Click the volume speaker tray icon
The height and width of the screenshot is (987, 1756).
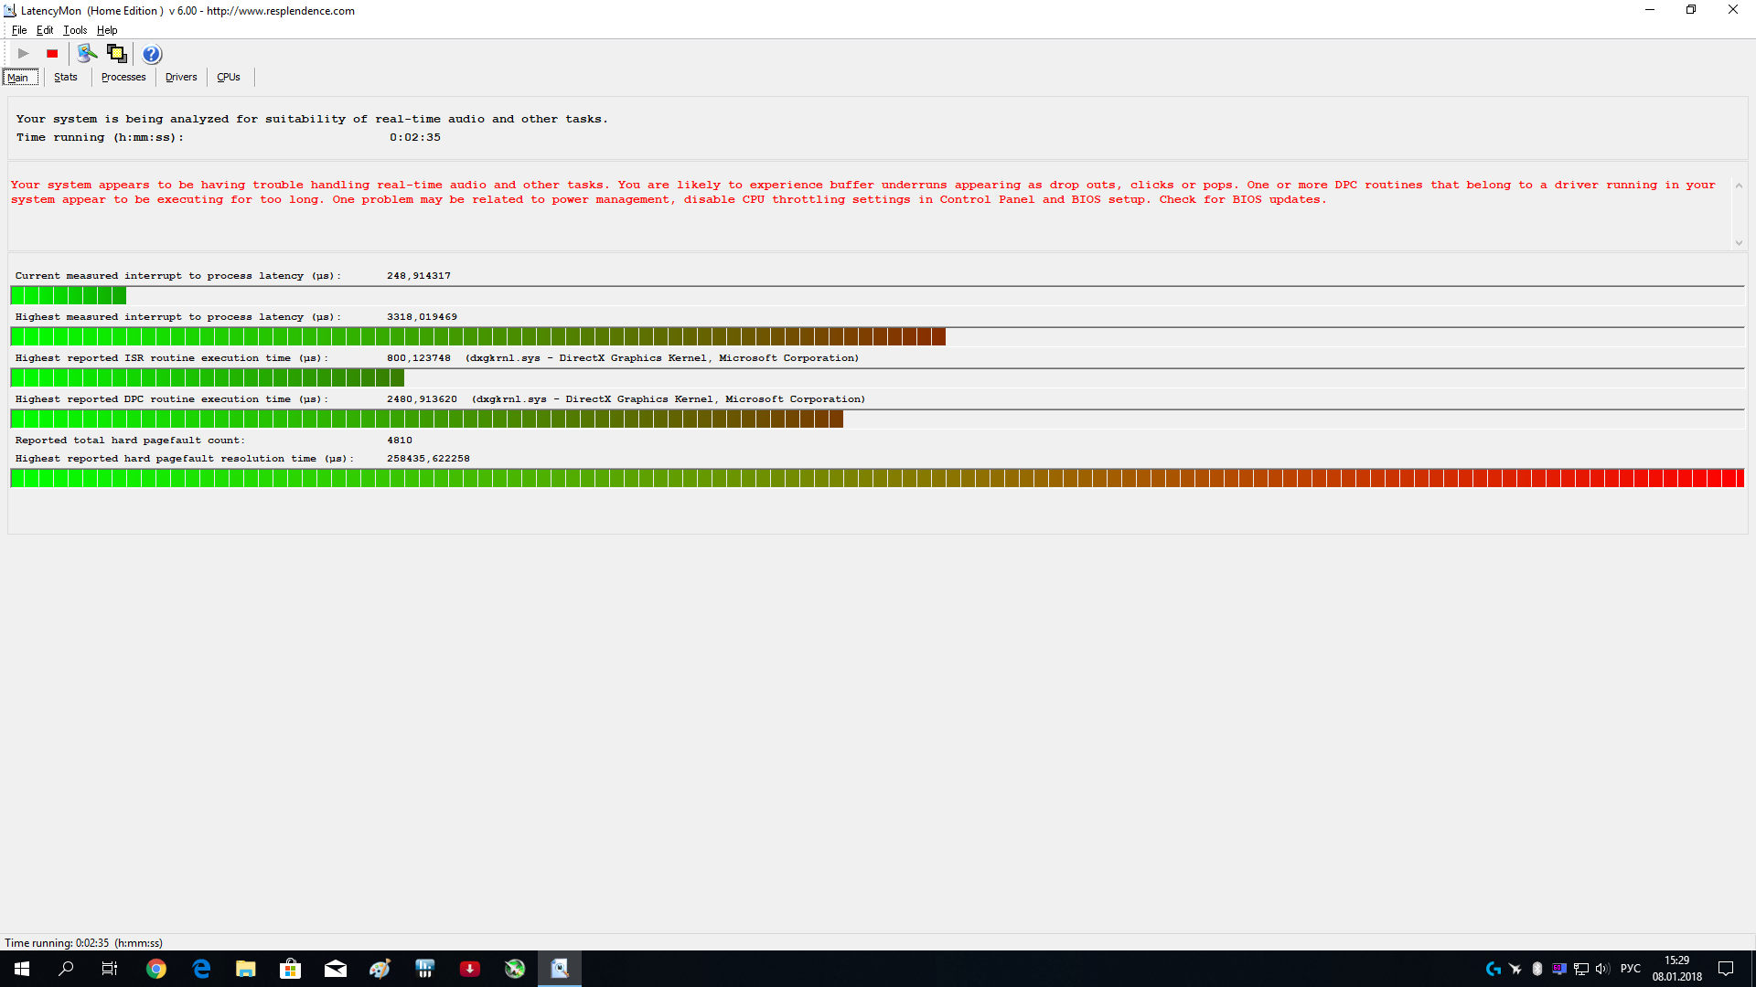[x=1601, y=969]
